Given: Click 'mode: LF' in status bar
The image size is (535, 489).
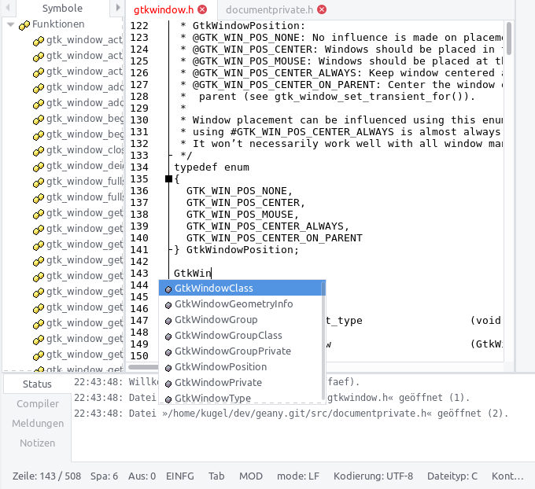Looking at the screenshot, I should 298,476.
